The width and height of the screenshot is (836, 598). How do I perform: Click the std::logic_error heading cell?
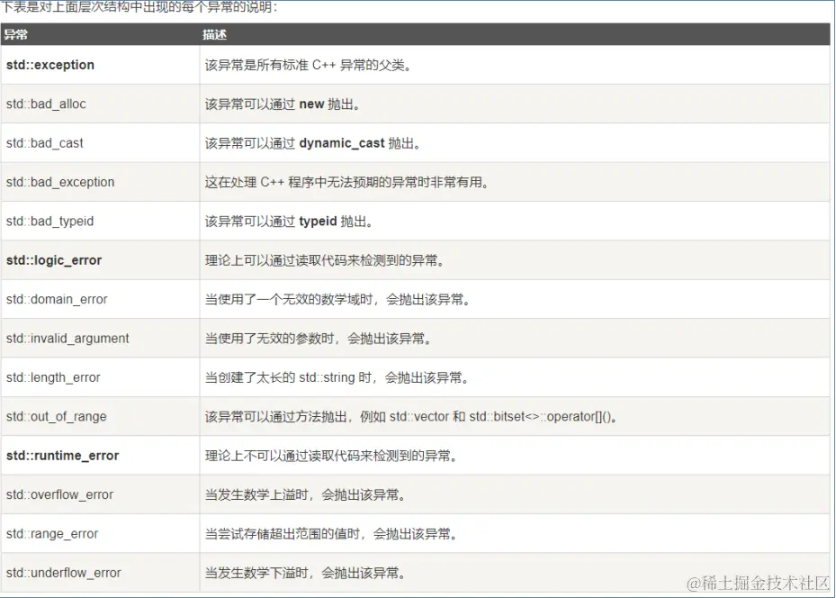pyautogui.click(x=54, y=260)
